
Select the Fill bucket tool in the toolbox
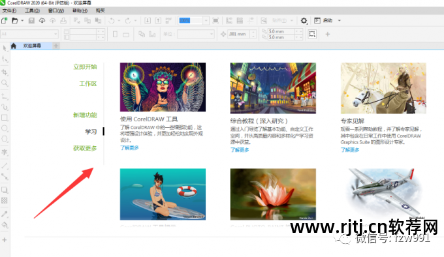pyautogui.click(x=5, y=225)
